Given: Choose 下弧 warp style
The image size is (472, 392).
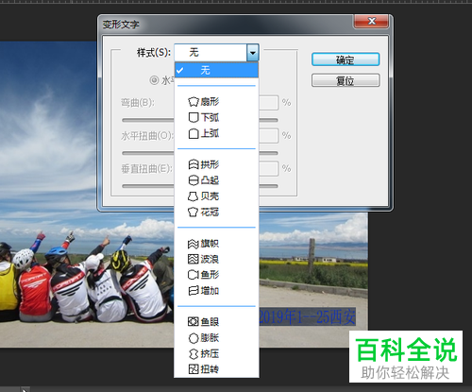Looking at the screenshot, I should [x=216, y=117].
